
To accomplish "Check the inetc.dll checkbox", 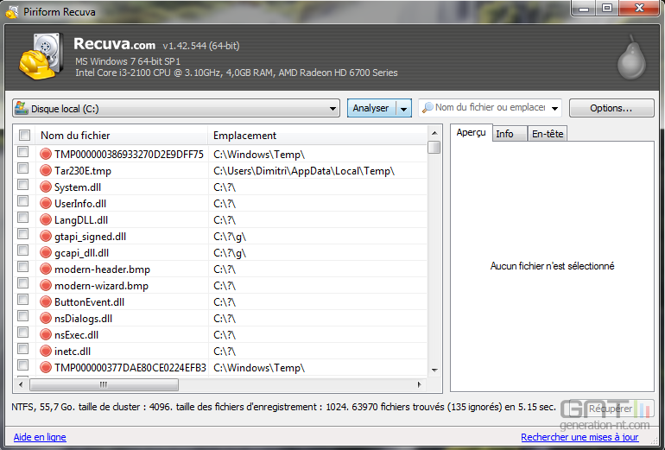I will 23,349.
